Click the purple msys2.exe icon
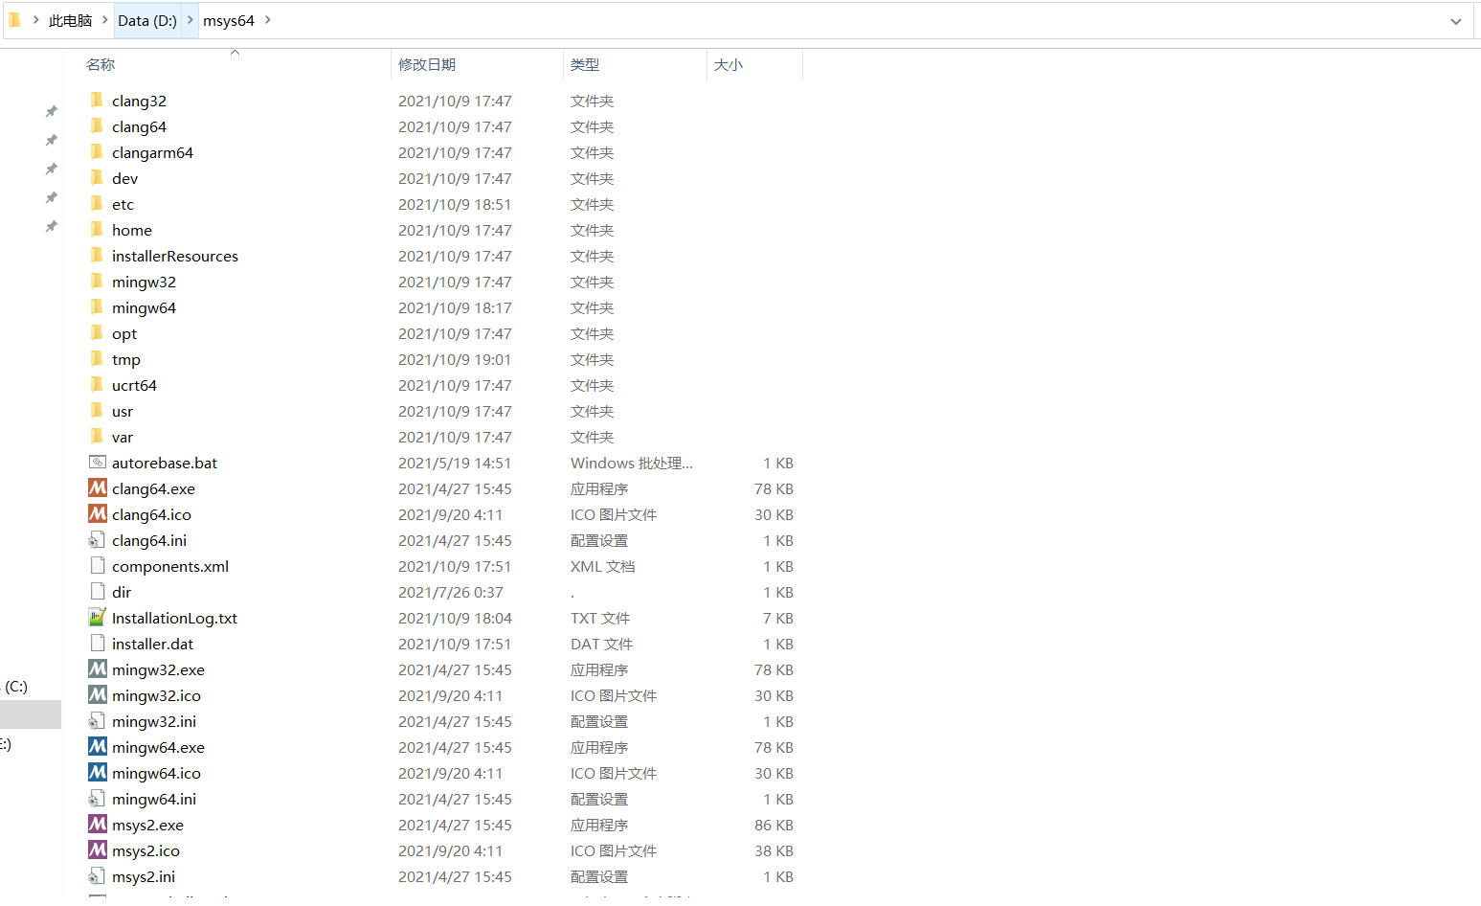The image size is (1481, 906). [98, 824]
